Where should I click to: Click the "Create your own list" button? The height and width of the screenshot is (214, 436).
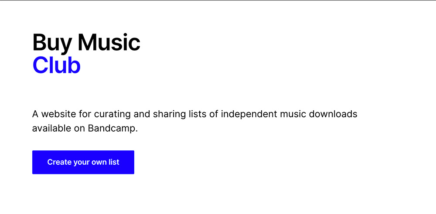[83, 162]
